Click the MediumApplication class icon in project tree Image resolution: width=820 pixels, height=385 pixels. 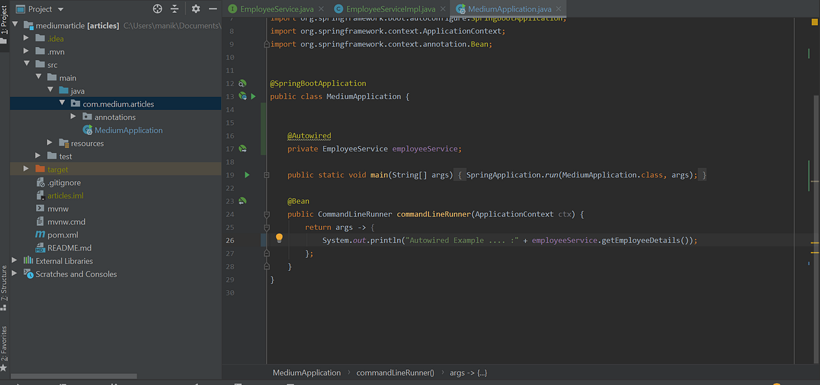(x=87, y=130)
